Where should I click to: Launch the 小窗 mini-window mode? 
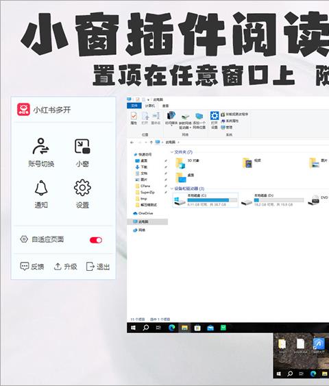[x=82, y=152]
